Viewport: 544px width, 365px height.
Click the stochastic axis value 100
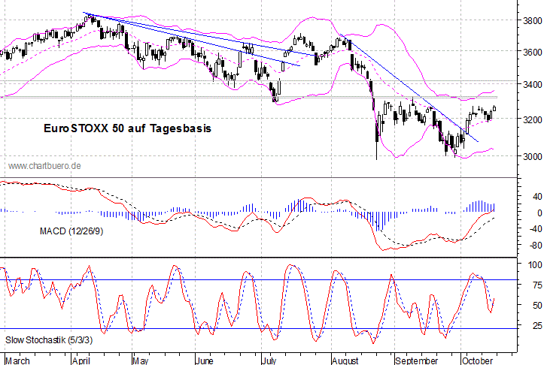coord(535,265)
